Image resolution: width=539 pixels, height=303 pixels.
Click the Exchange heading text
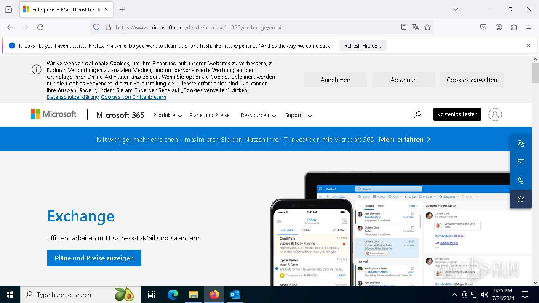click(x=81, y=216)
